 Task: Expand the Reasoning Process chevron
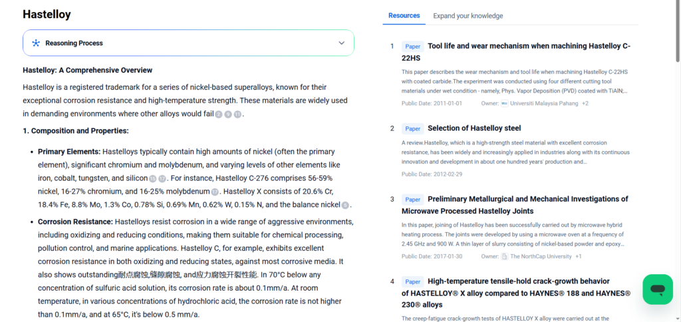[341, 43]
